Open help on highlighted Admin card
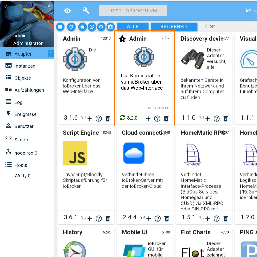Viewport: 257px width, 257px height. (157, 118)
